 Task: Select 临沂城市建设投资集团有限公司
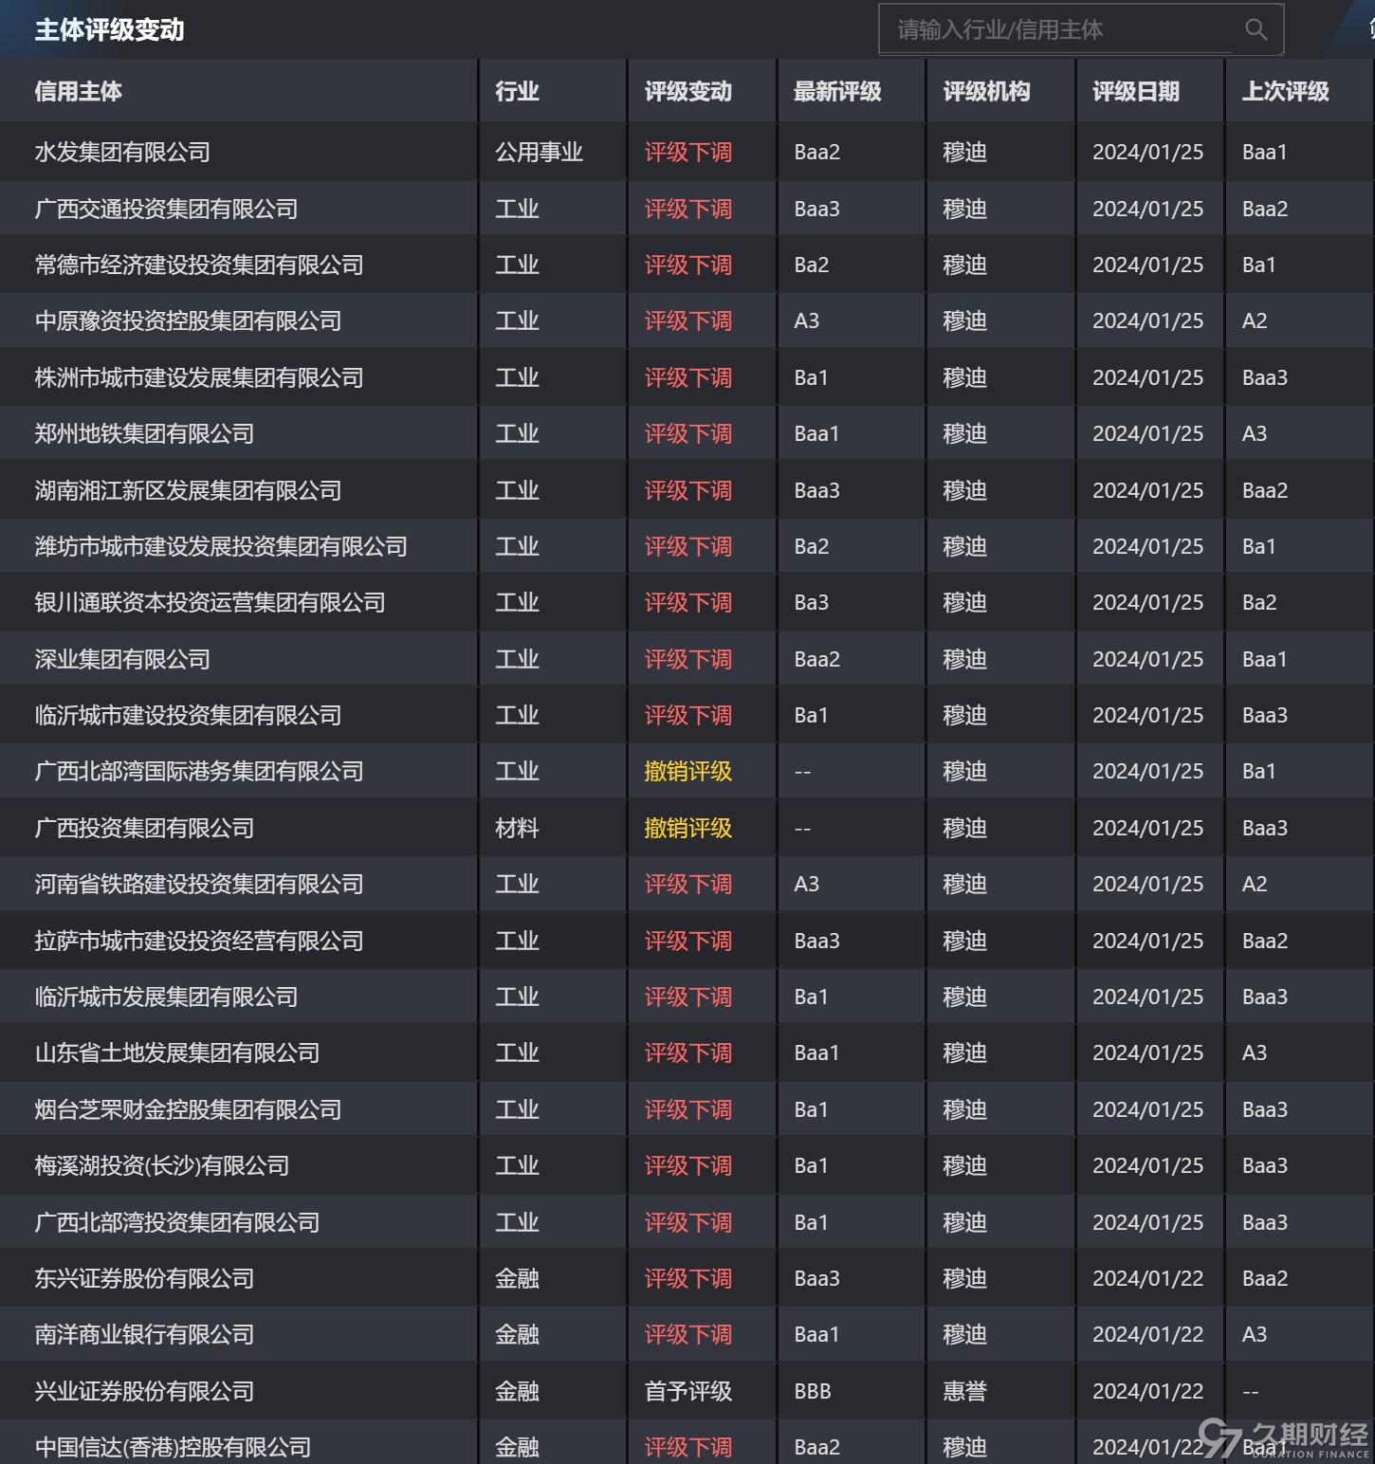[188, 715]
